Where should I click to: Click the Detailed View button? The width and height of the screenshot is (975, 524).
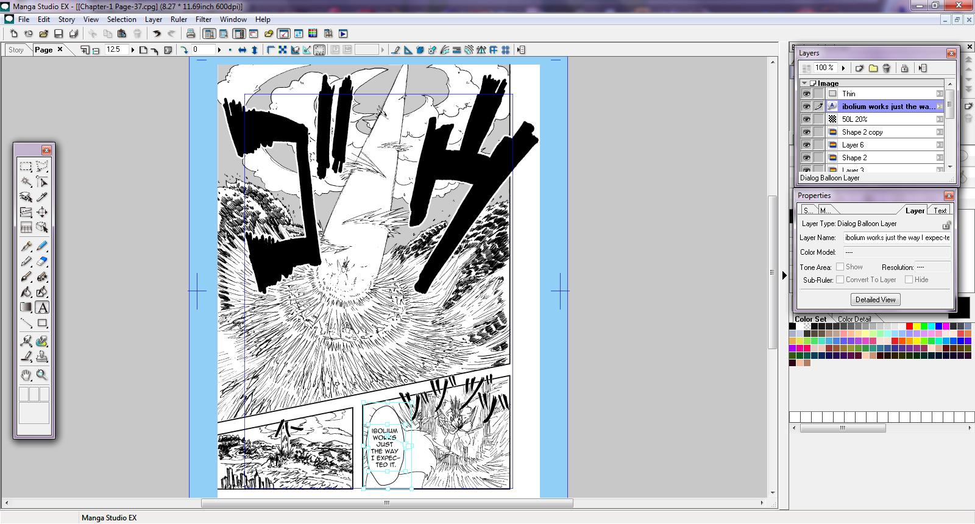(x=876, y=300)
